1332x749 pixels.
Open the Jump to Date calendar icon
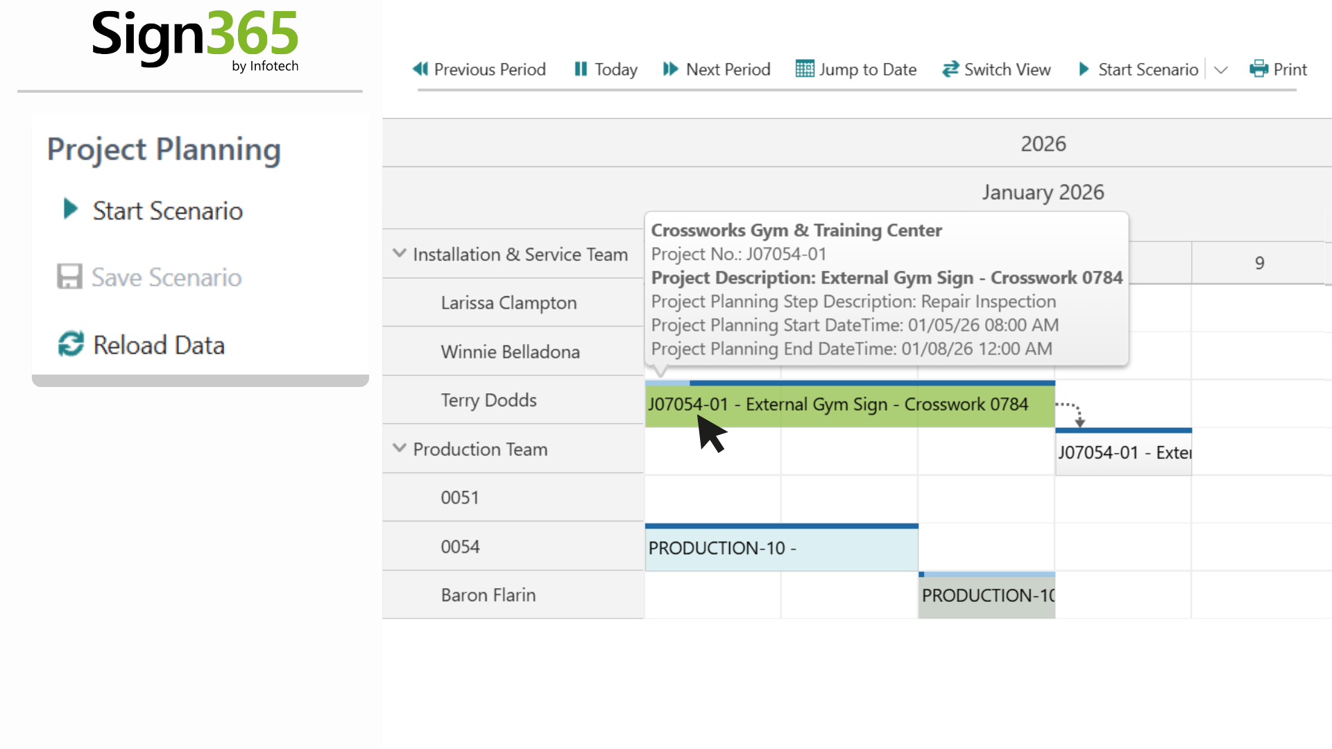tap(805, 69)
